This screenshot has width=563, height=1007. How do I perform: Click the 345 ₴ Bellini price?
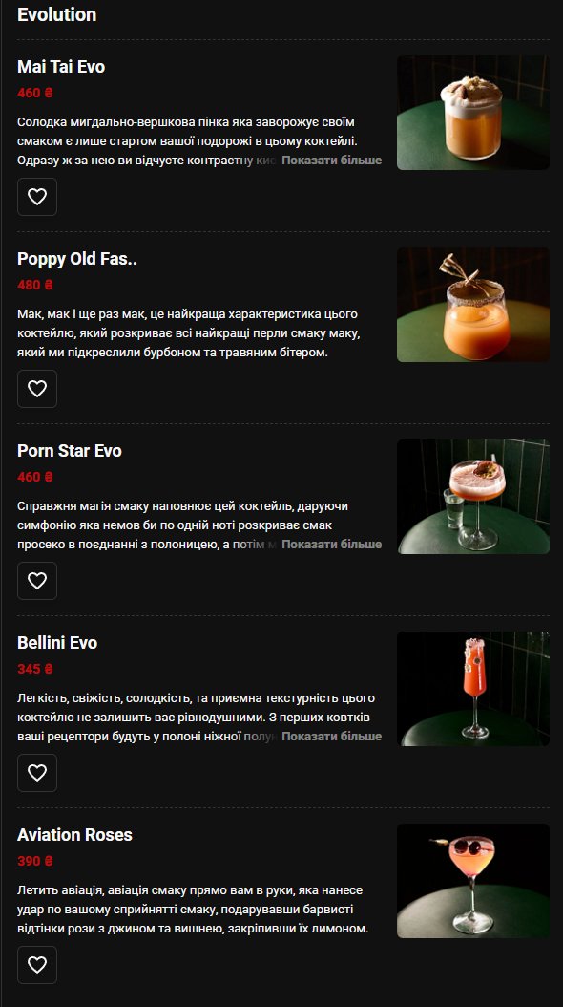point(35,669)
